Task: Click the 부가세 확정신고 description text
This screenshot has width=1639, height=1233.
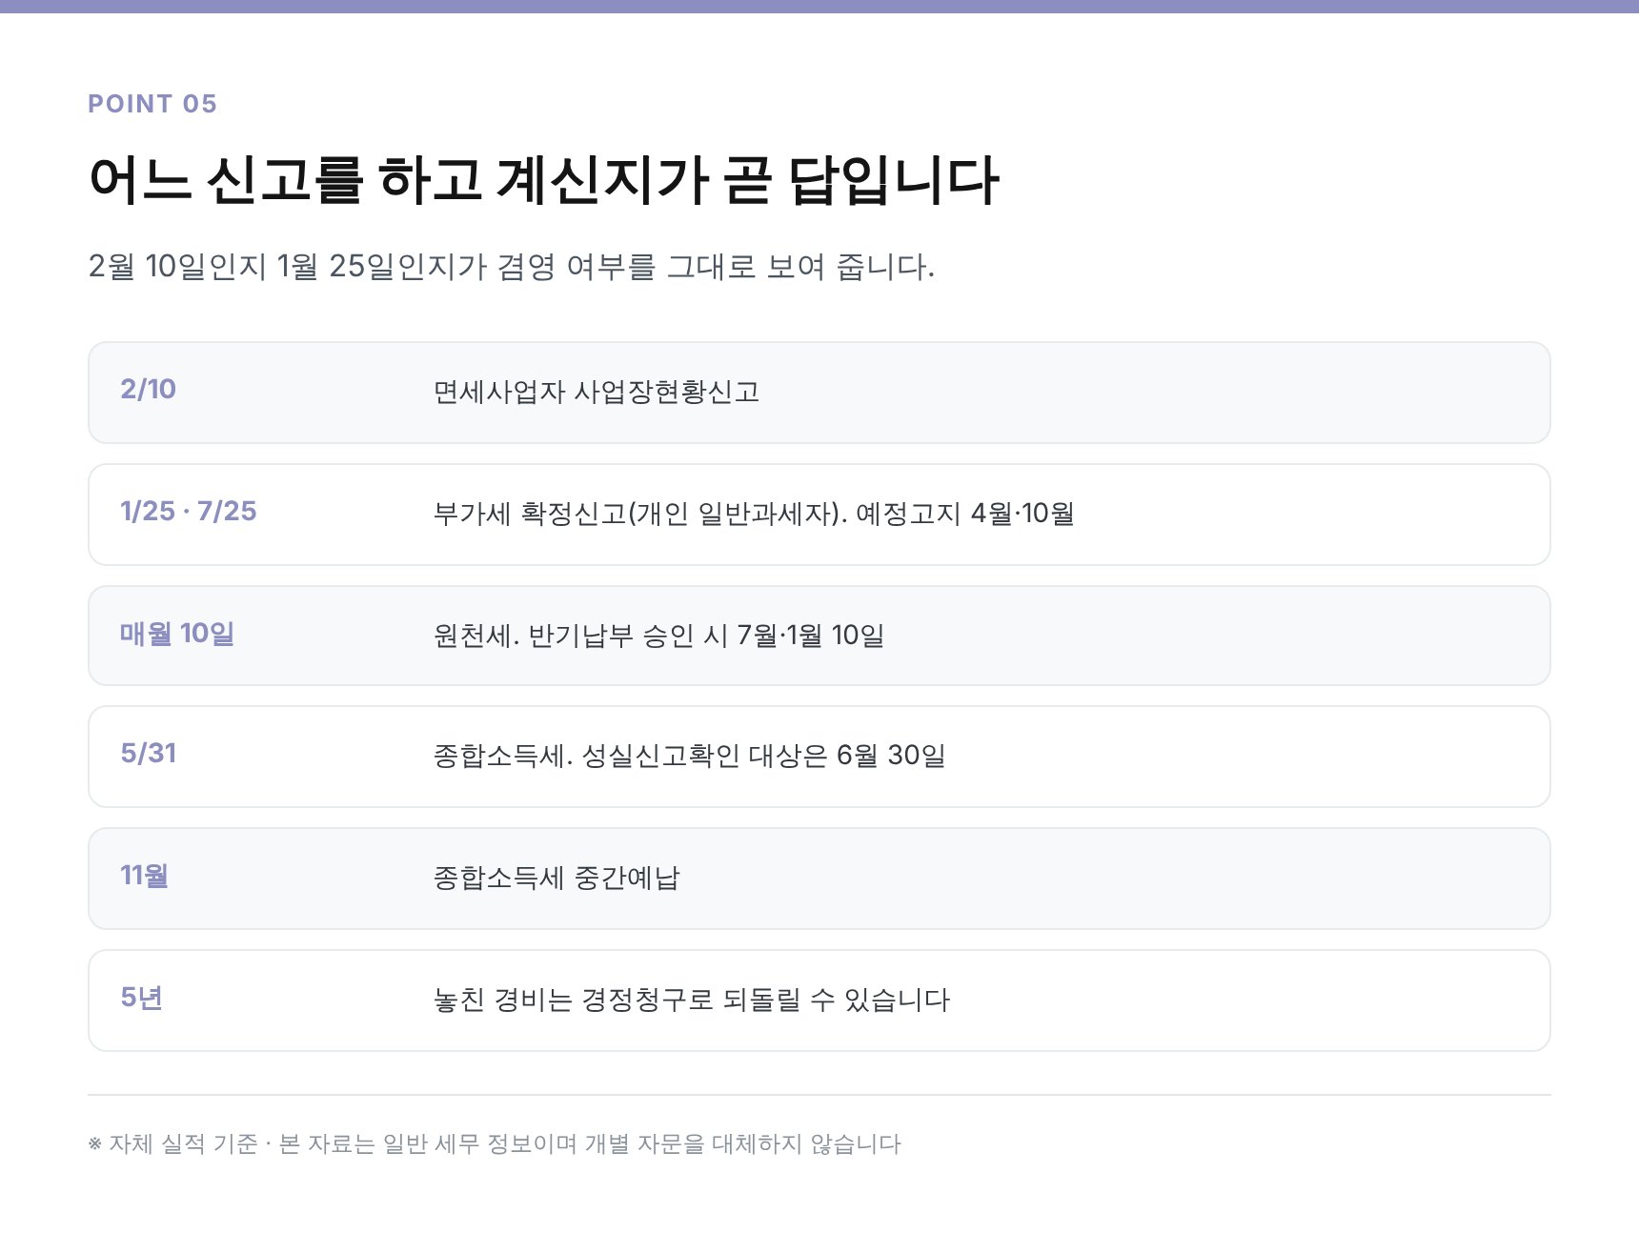Action: tap(754, 514)
